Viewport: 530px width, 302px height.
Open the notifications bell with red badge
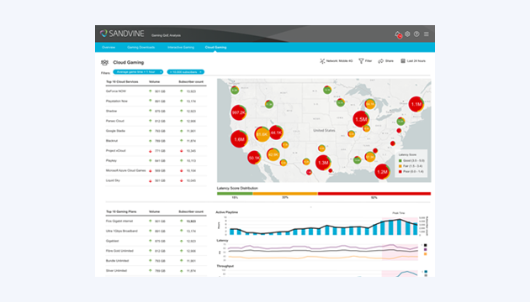(x=398, y=34)
